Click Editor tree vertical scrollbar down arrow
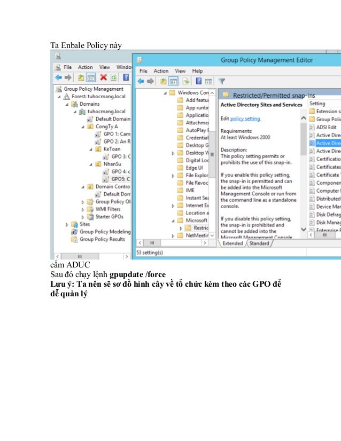The width and height of the screenshot is (341, 441). 212,235
